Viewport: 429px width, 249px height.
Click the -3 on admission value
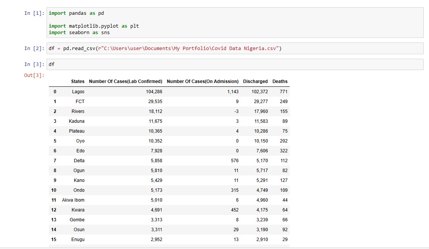236,111
